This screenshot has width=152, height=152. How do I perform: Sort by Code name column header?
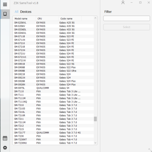(70, 19)
